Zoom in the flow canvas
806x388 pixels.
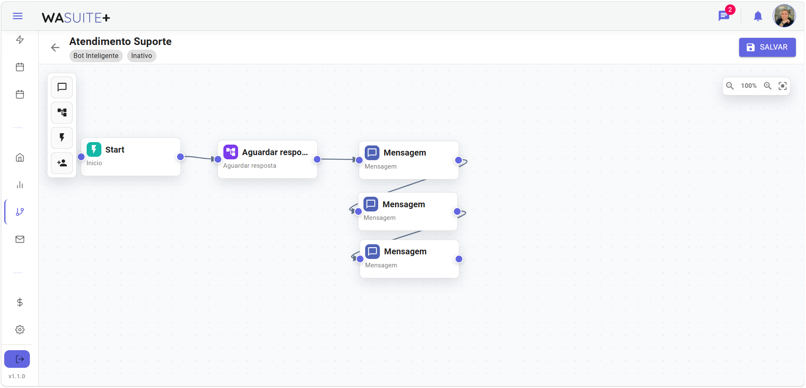click(x=768, y=86)
